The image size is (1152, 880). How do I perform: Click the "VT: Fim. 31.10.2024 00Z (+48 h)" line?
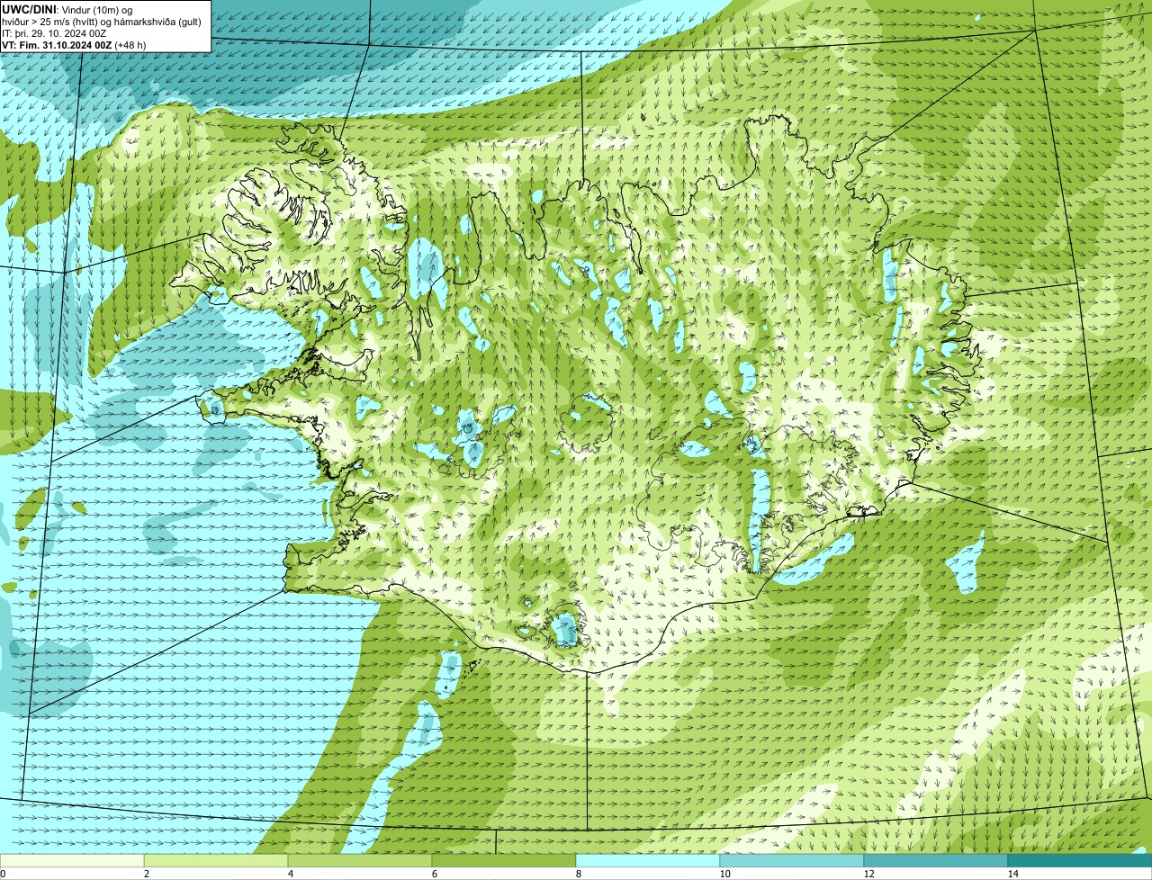click(x=74, y=45)
